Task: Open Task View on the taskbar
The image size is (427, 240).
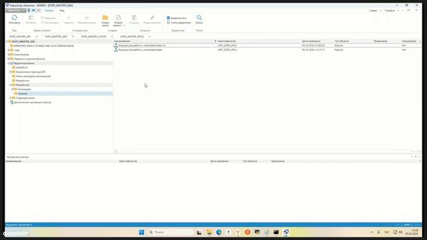Action: pos(199,232)
